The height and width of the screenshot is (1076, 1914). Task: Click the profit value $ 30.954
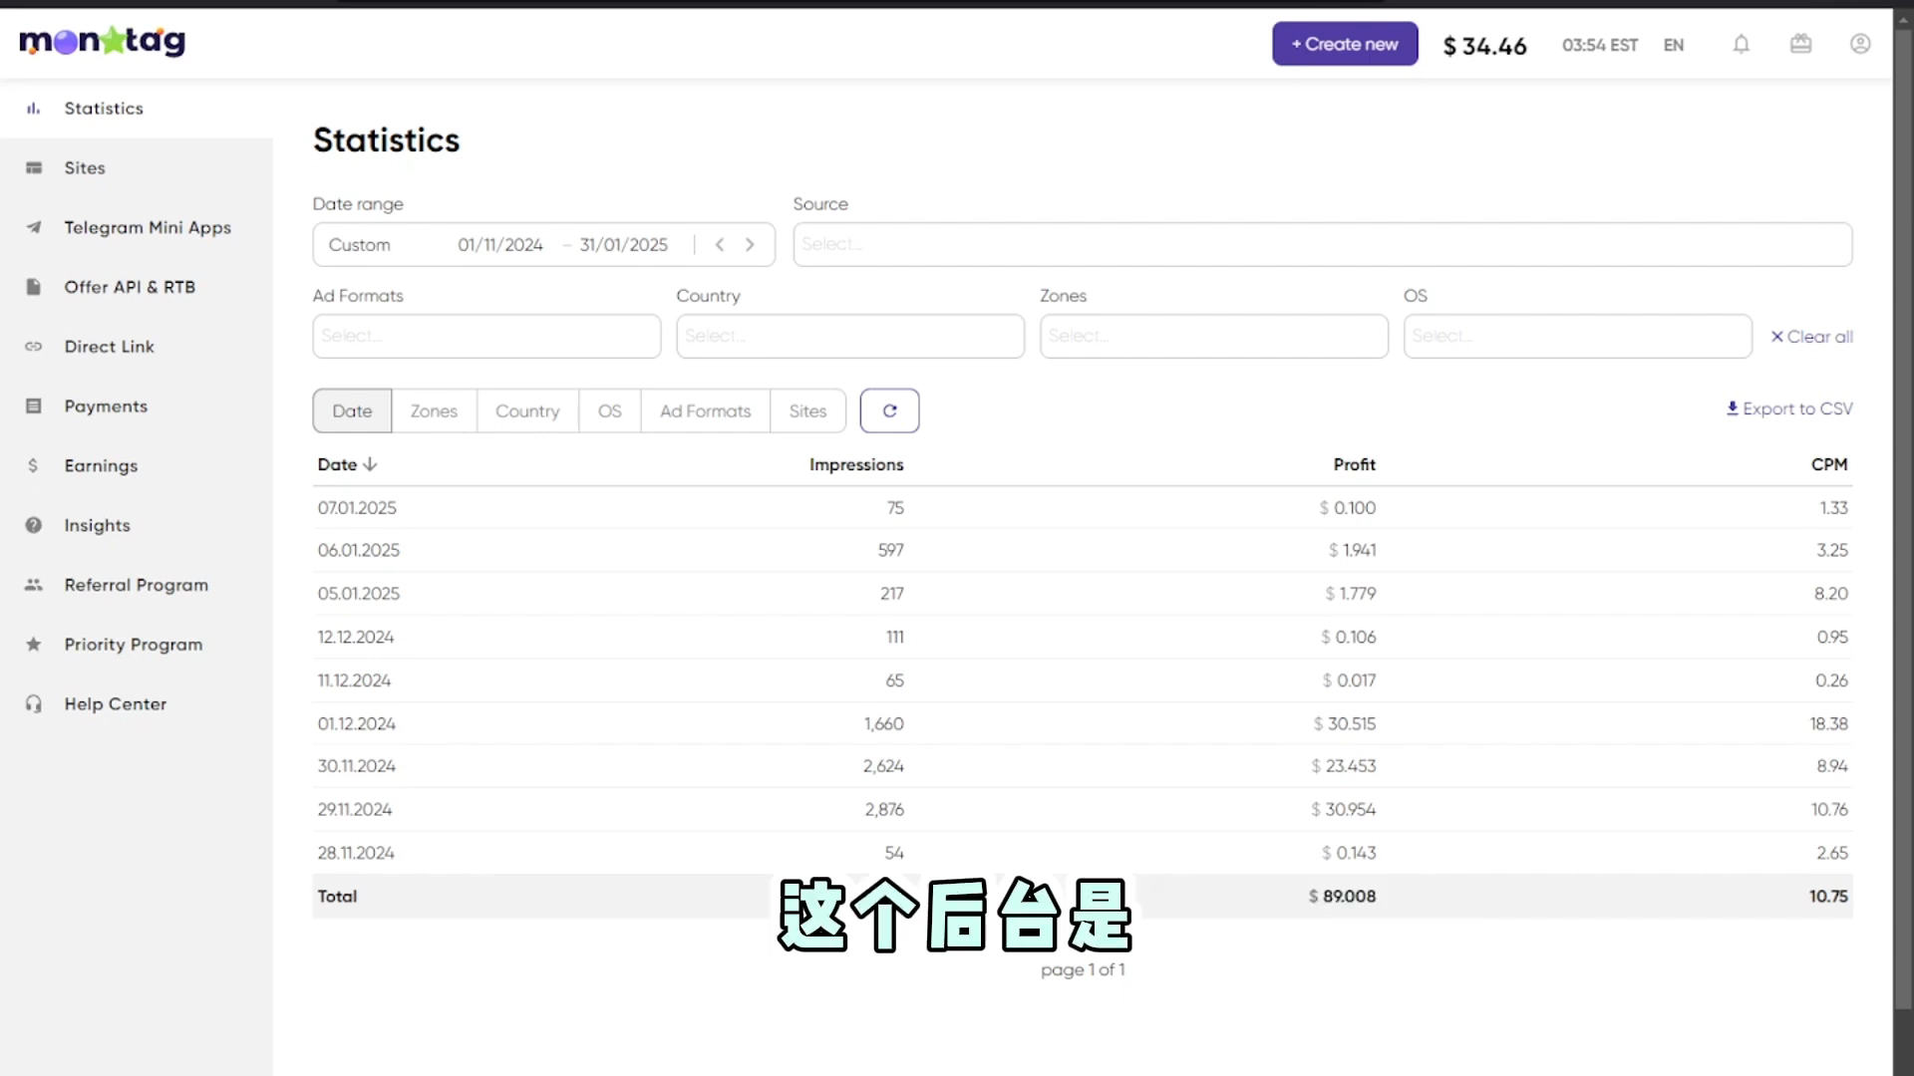pyautogui.click(x=1343, y=810)
